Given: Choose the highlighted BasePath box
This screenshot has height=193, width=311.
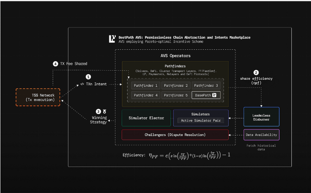Looking at the screenshot, I should pos(206,95).
